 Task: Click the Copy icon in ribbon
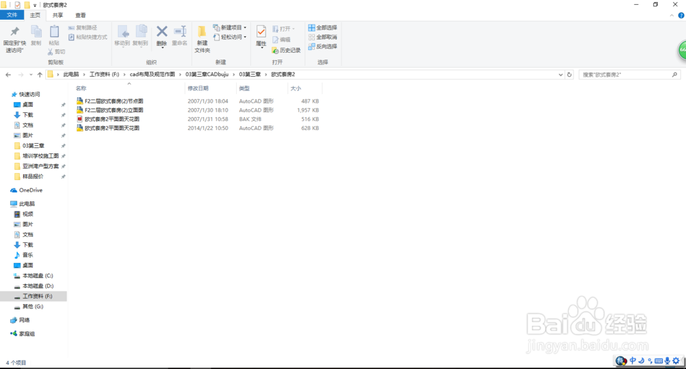(x=36, y=32)
